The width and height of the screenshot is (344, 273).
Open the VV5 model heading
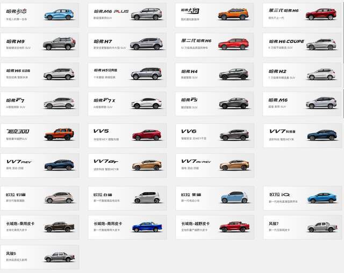[101, 131]
